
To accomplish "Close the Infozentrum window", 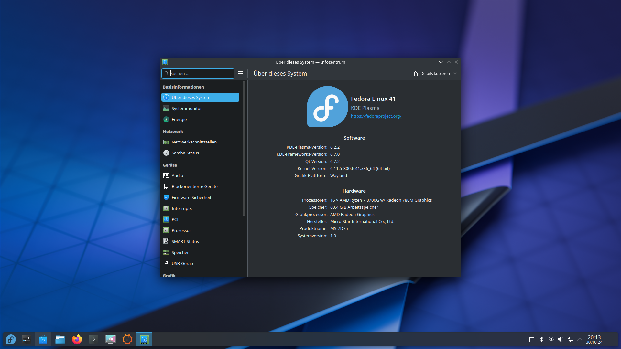I will tap(456, 62).
